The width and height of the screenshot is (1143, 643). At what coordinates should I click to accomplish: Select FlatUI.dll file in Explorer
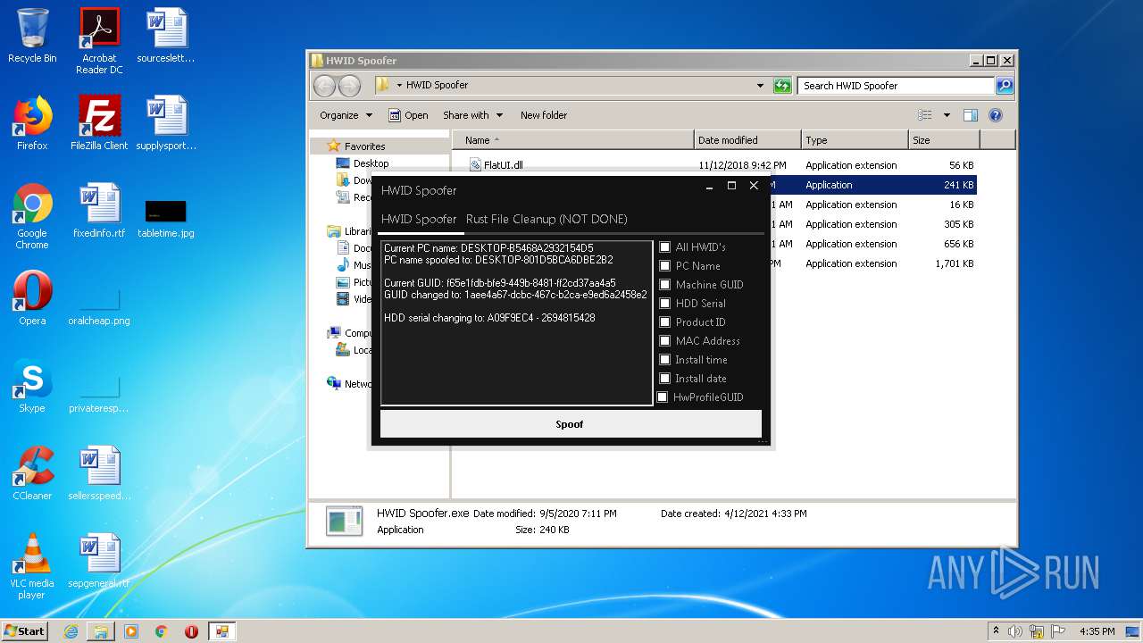coord(503,165)
